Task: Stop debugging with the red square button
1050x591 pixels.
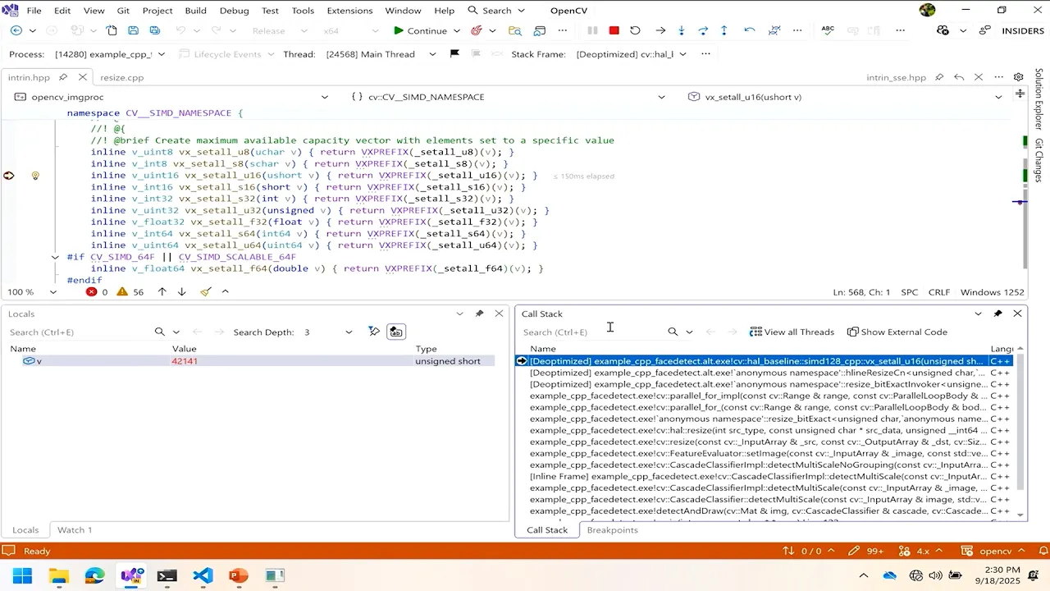Action: pos(614,30)
